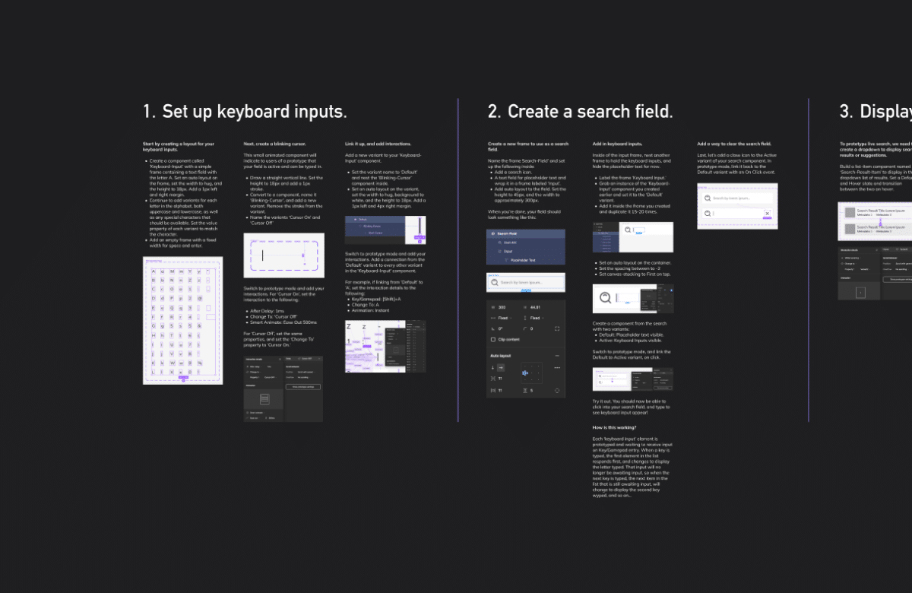Viewport: 912px width, 593px height.
Task: Select the vertical direction arrow in Auto layout
Action: click(x=492, y=367)
